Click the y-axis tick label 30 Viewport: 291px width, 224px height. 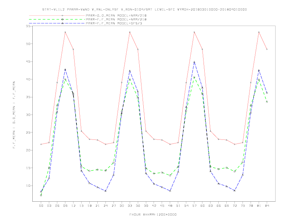click(x=28, y=115)
